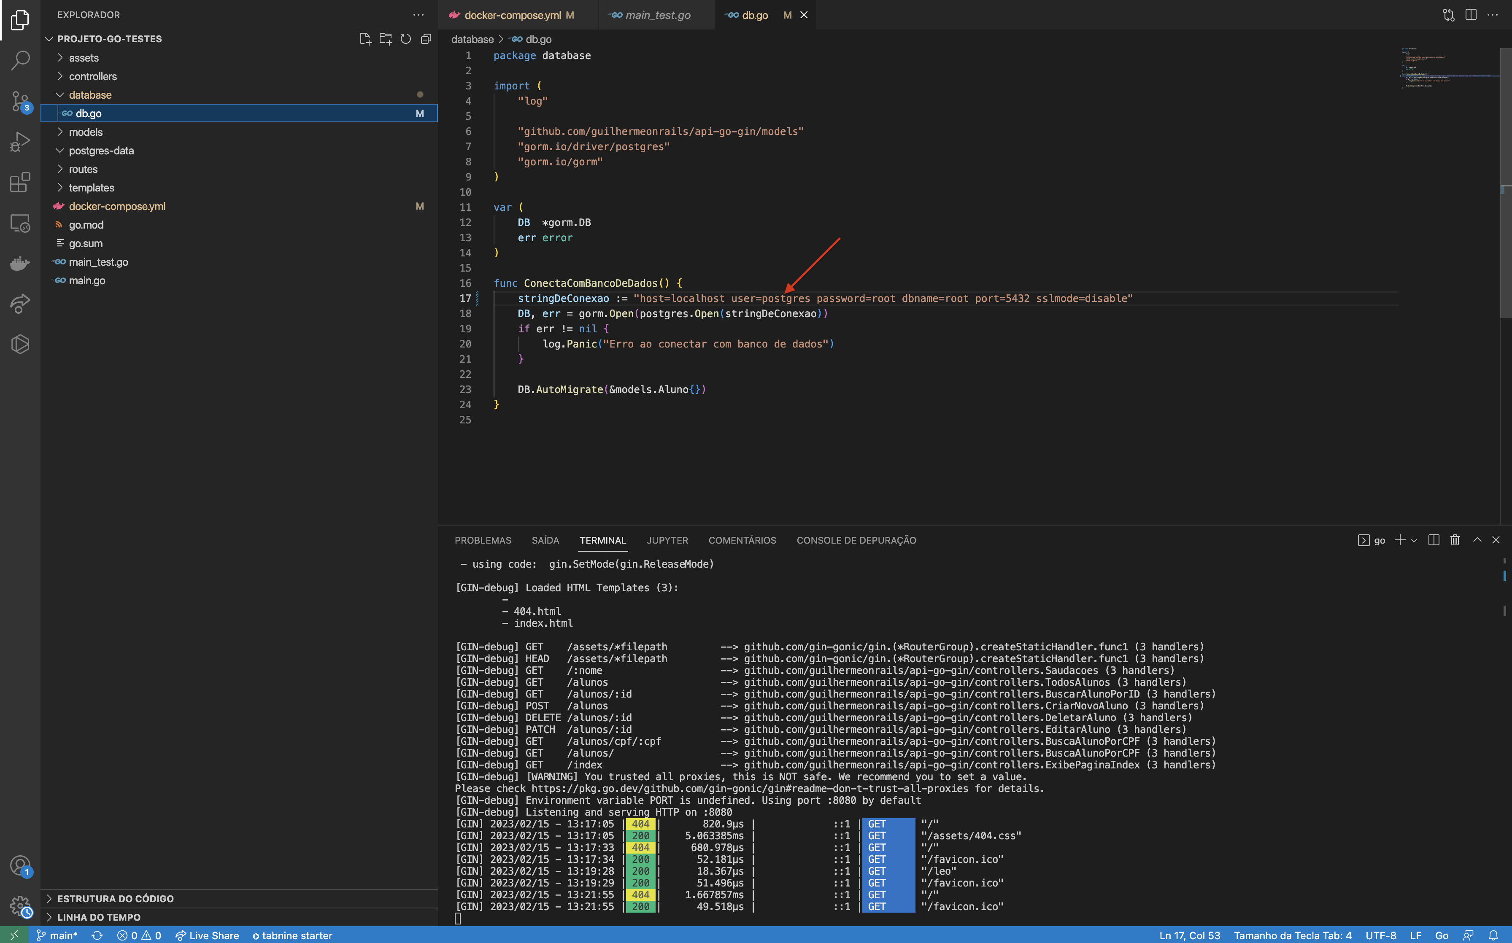Screen dimensions: 1512x943
Task: Open notifications bell in status bar
Action: pyautogui.click(x=1493, y=935)
